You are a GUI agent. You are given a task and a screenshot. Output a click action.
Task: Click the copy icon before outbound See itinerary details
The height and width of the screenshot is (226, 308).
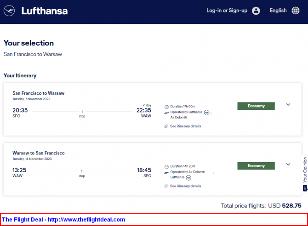click(166, 126)
